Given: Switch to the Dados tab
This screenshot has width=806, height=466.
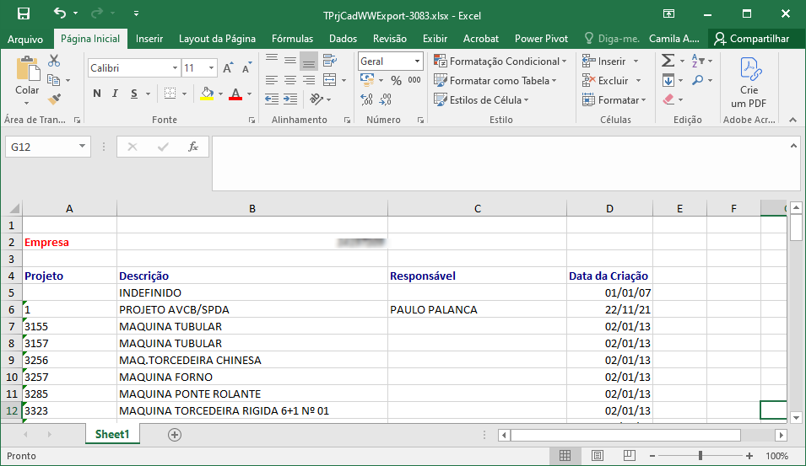Looking at the screenshot, I should (x=343, y=39).
